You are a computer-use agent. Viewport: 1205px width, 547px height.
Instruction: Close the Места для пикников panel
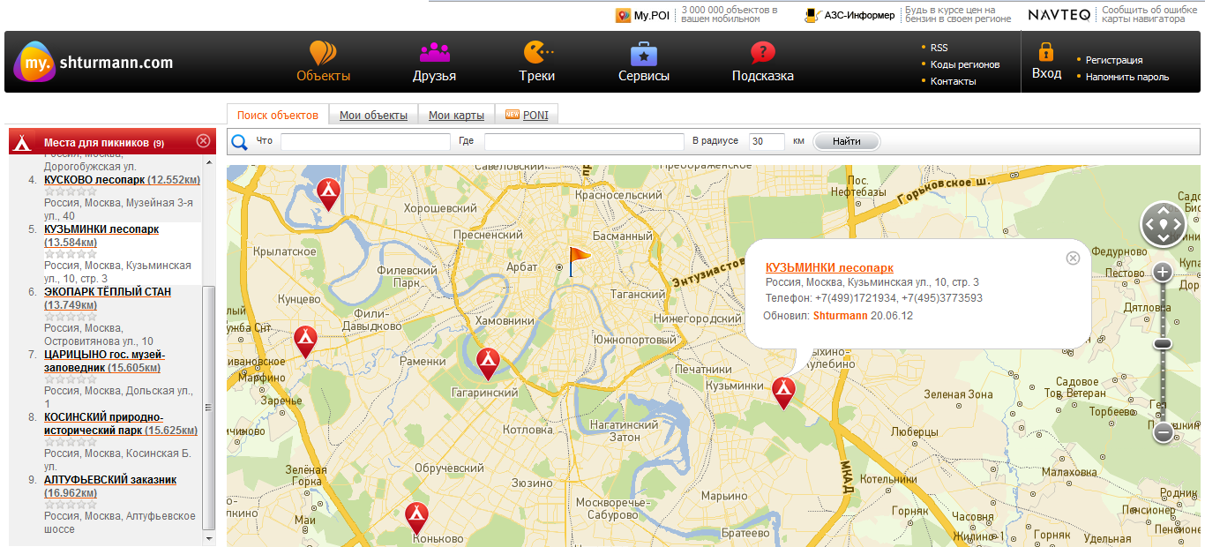point(203,141)
